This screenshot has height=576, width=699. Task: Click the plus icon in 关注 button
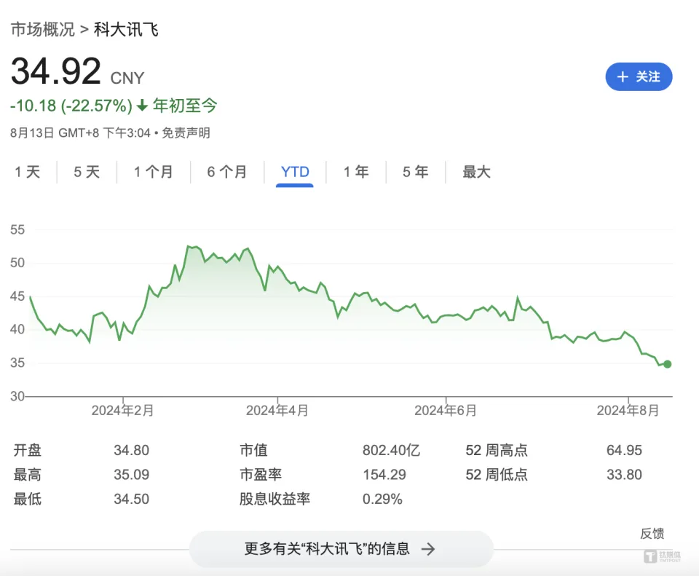click(x=623, y=76)
